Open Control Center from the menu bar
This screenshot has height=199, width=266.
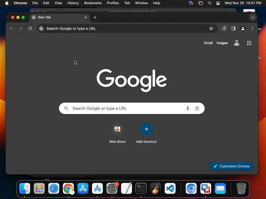[218, 3]
